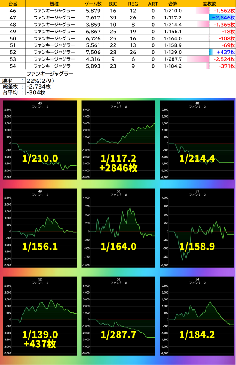This screenshot has height=365, width=236.
Task: Select the +437枚 cell in the table
Action: click(x=209, y=52)
